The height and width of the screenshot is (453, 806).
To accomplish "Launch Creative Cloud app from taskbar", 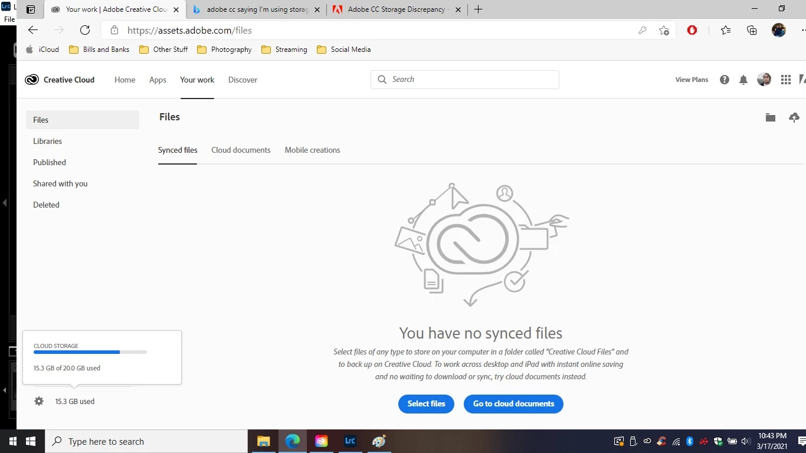I will (x=322, y=441).
